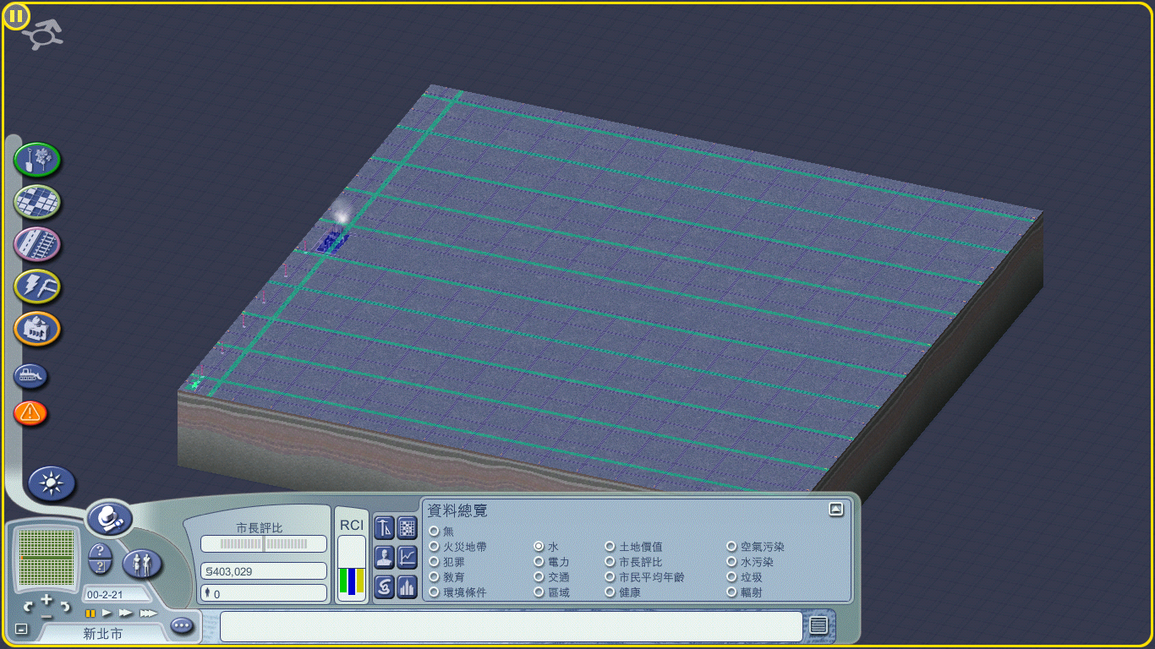Image resolution: width=1155 pixels, height=649 pixels.
Task: Open the budget panel Simoleon icon
Action: click(x=384, y=586)
